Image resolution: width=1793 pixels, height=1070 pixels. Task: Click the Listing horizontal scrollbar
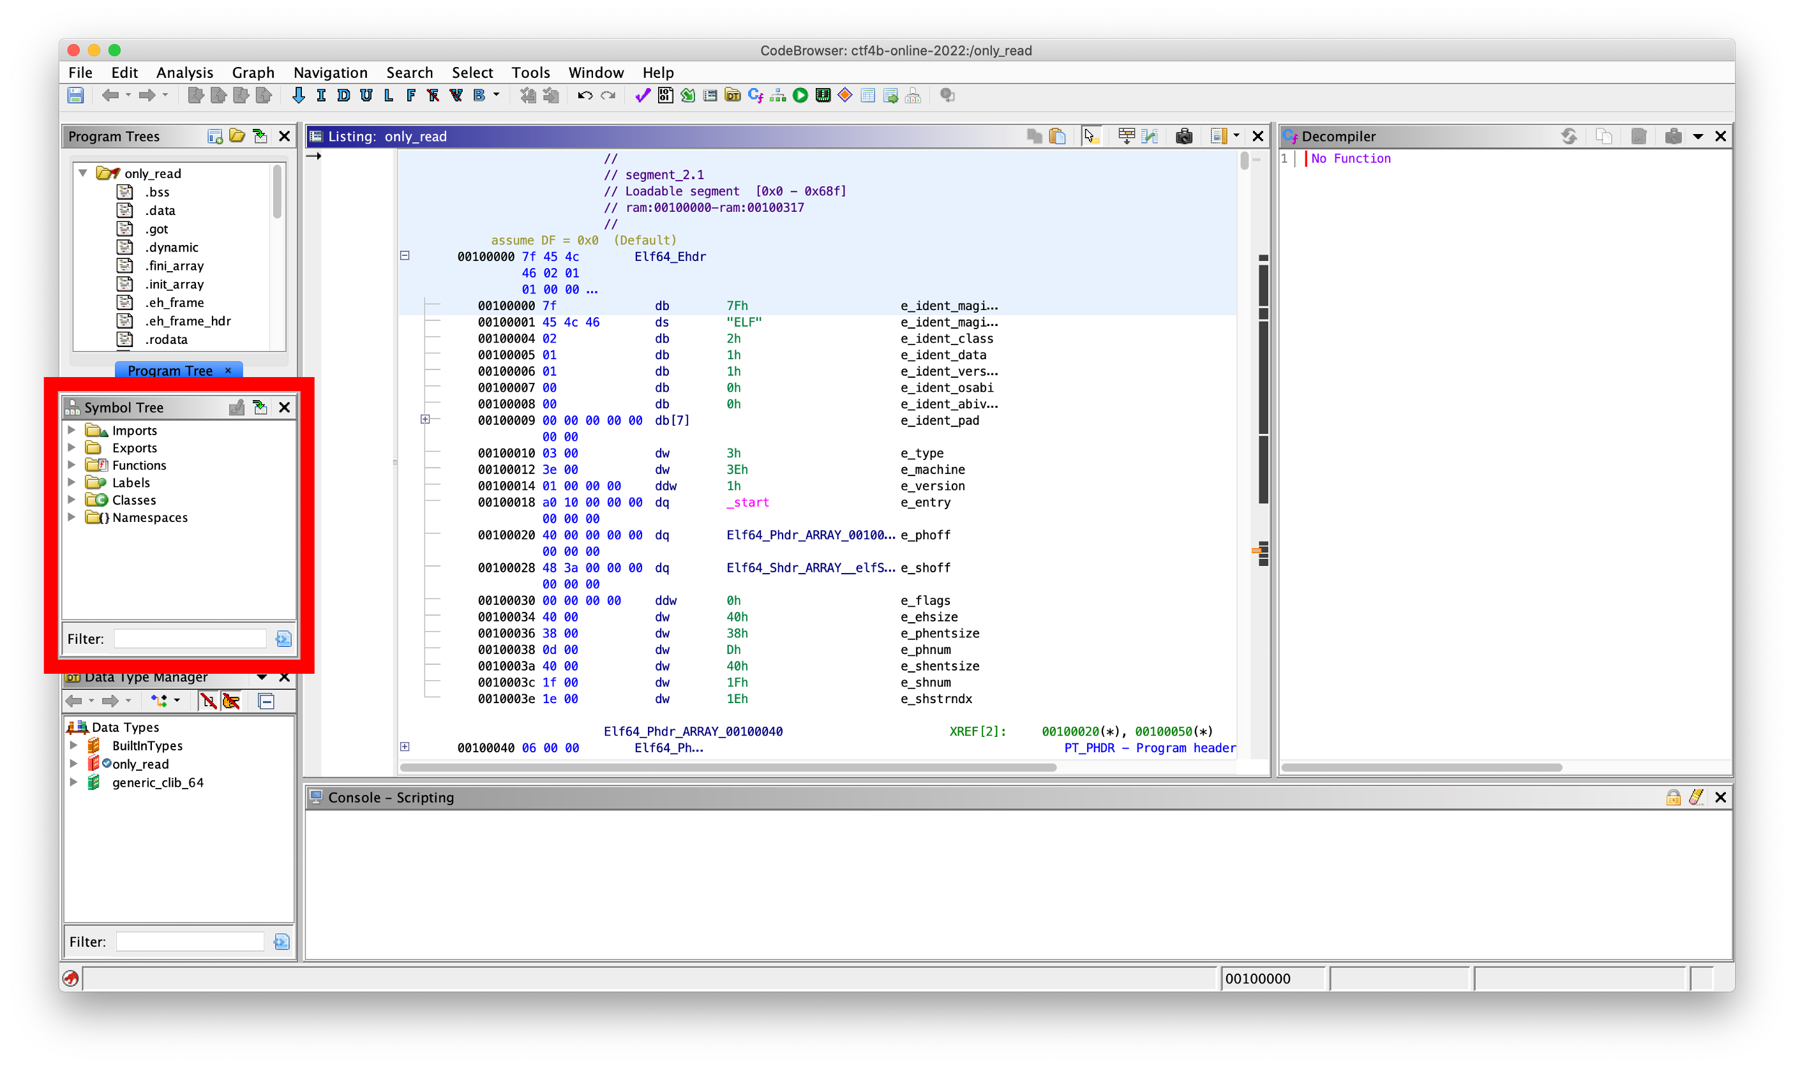click(x=728, y=767)
